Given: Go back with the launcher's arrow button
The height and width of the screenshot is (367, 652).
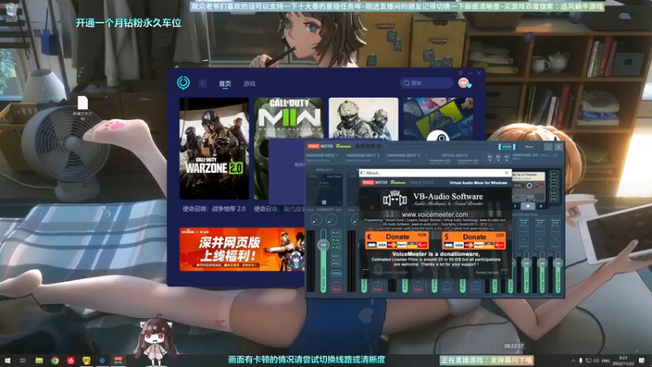Looking at the screenshot, I should point(202,83).
